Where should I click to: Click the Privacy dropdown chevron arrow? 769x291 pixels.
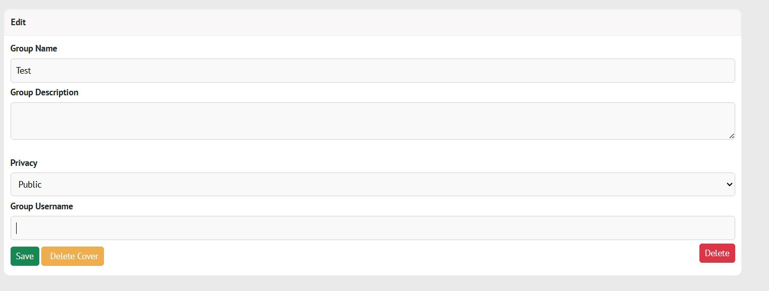pyautogui.click(x=728, y=184)
